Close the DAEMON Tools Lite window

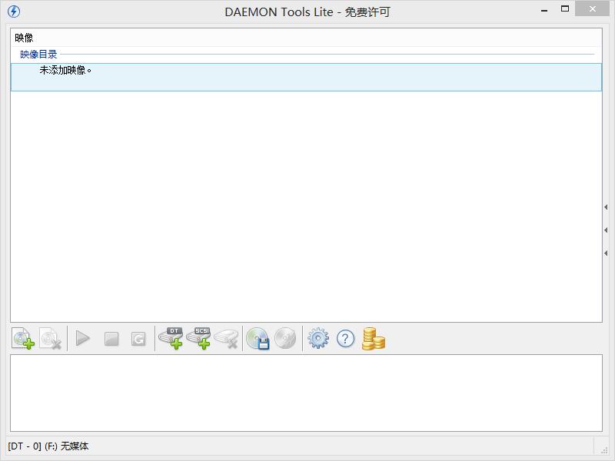[x=592, y=8]
